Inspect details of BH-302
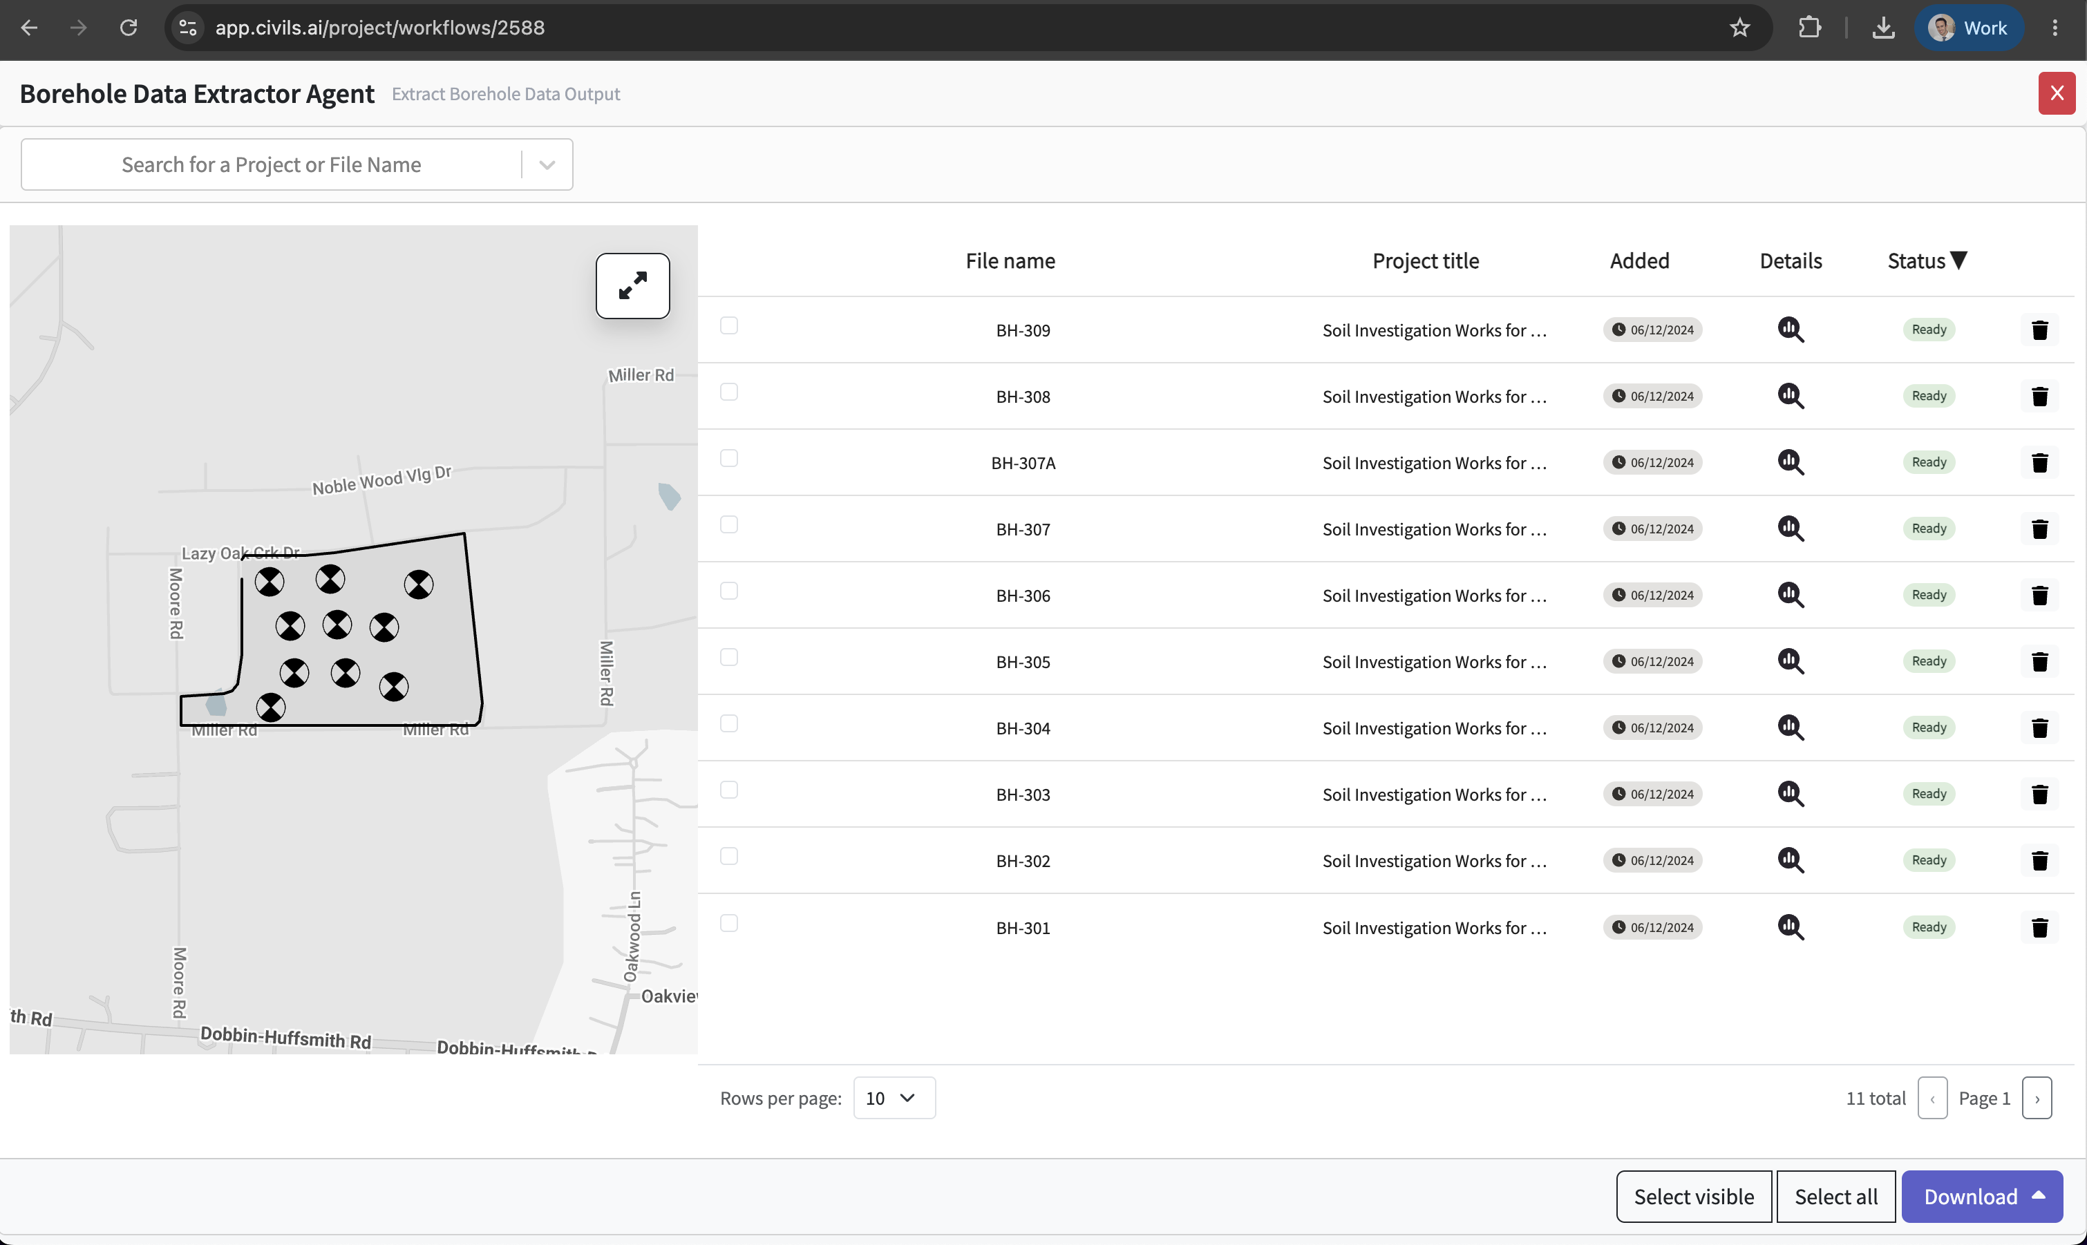 tap(1790, 860)
